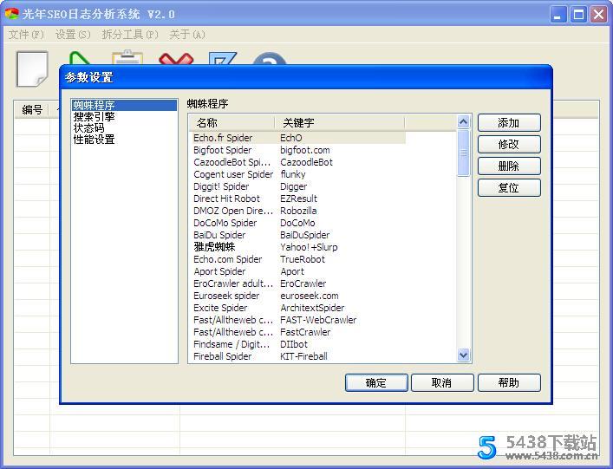Open the 设置(S) menu
Screen dimensions: 613x469
point(73,35)
